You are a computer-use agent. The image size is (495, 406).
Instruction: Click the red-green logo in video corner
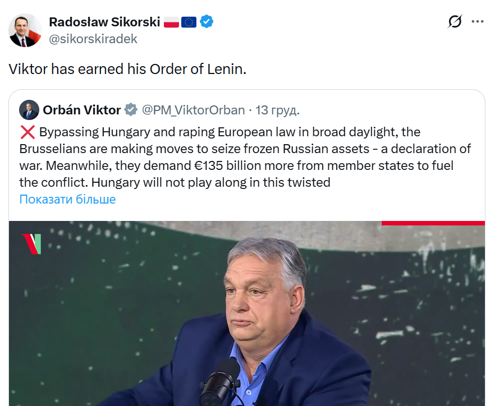tap(32, 244)
